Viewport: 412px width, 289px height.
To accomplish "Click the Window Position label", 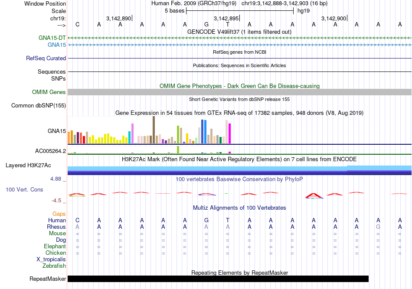I will click(45, 3).
